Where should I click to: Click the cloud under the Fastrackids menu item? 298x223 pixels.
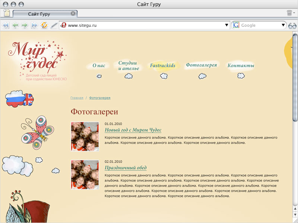[x=164, y=76]
